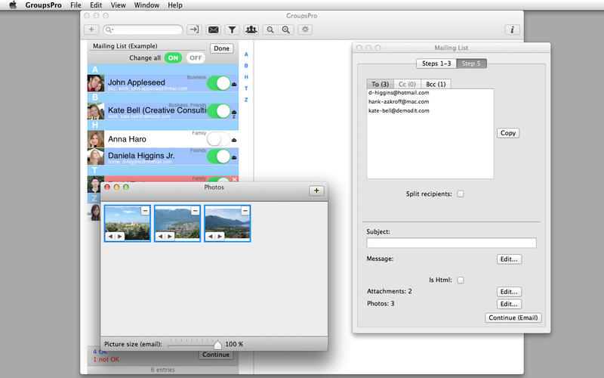Click the Picture size slider handle

point(217,344)
